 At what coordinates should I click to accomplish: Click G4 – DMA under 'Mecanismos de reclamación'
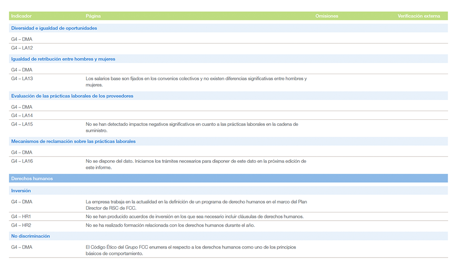click(22, 152)
